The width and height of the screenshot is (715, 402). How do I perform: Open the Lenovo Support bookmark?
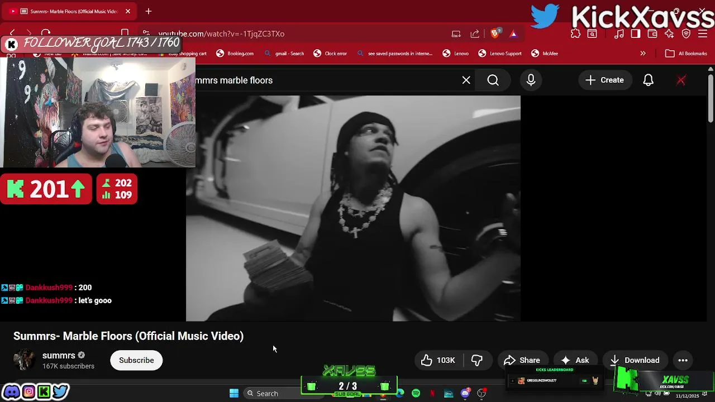pyautogui.click(x=500, y=54)
